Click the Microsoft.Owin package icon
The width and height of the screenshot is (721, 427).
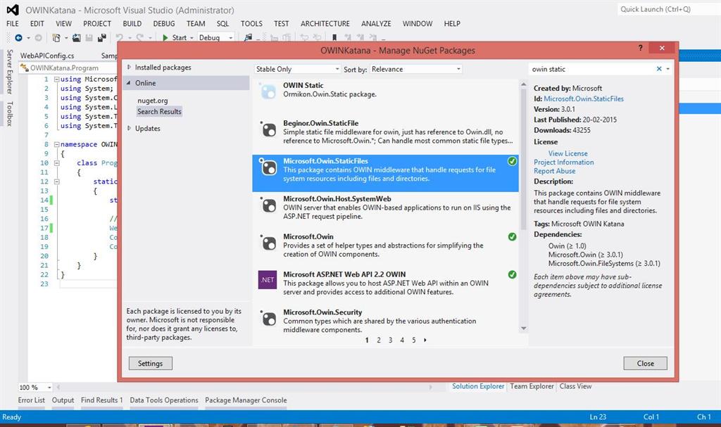click(x=268, y=243)
